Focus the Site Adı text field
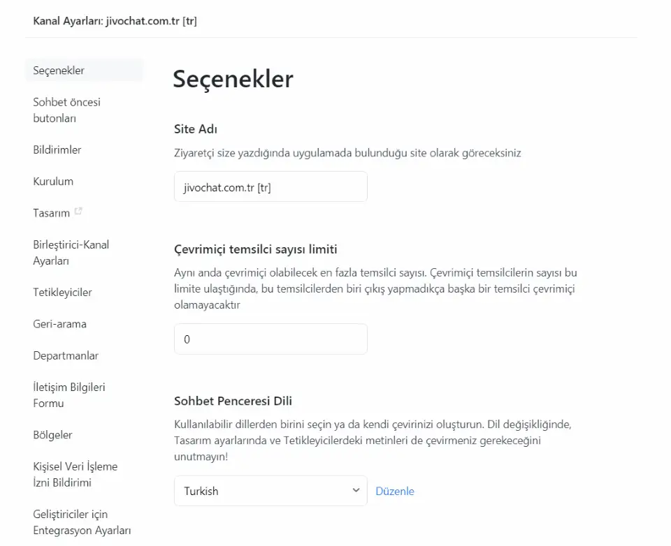This screenshot has height=546, width=671. (270, 187)
